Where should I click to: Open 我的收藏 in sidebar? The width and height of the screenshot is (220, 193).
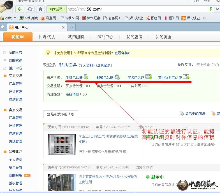point(15,60)
